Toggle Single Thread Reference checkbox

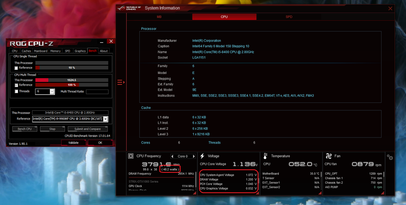(16, 68)
